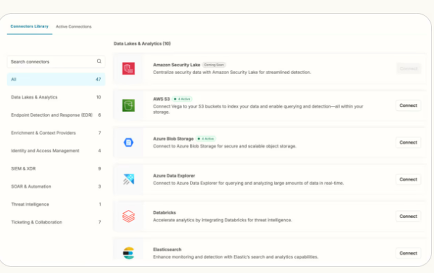
Task: Click the Amazon Security Lake logo icon
Action: pos(128,69)
